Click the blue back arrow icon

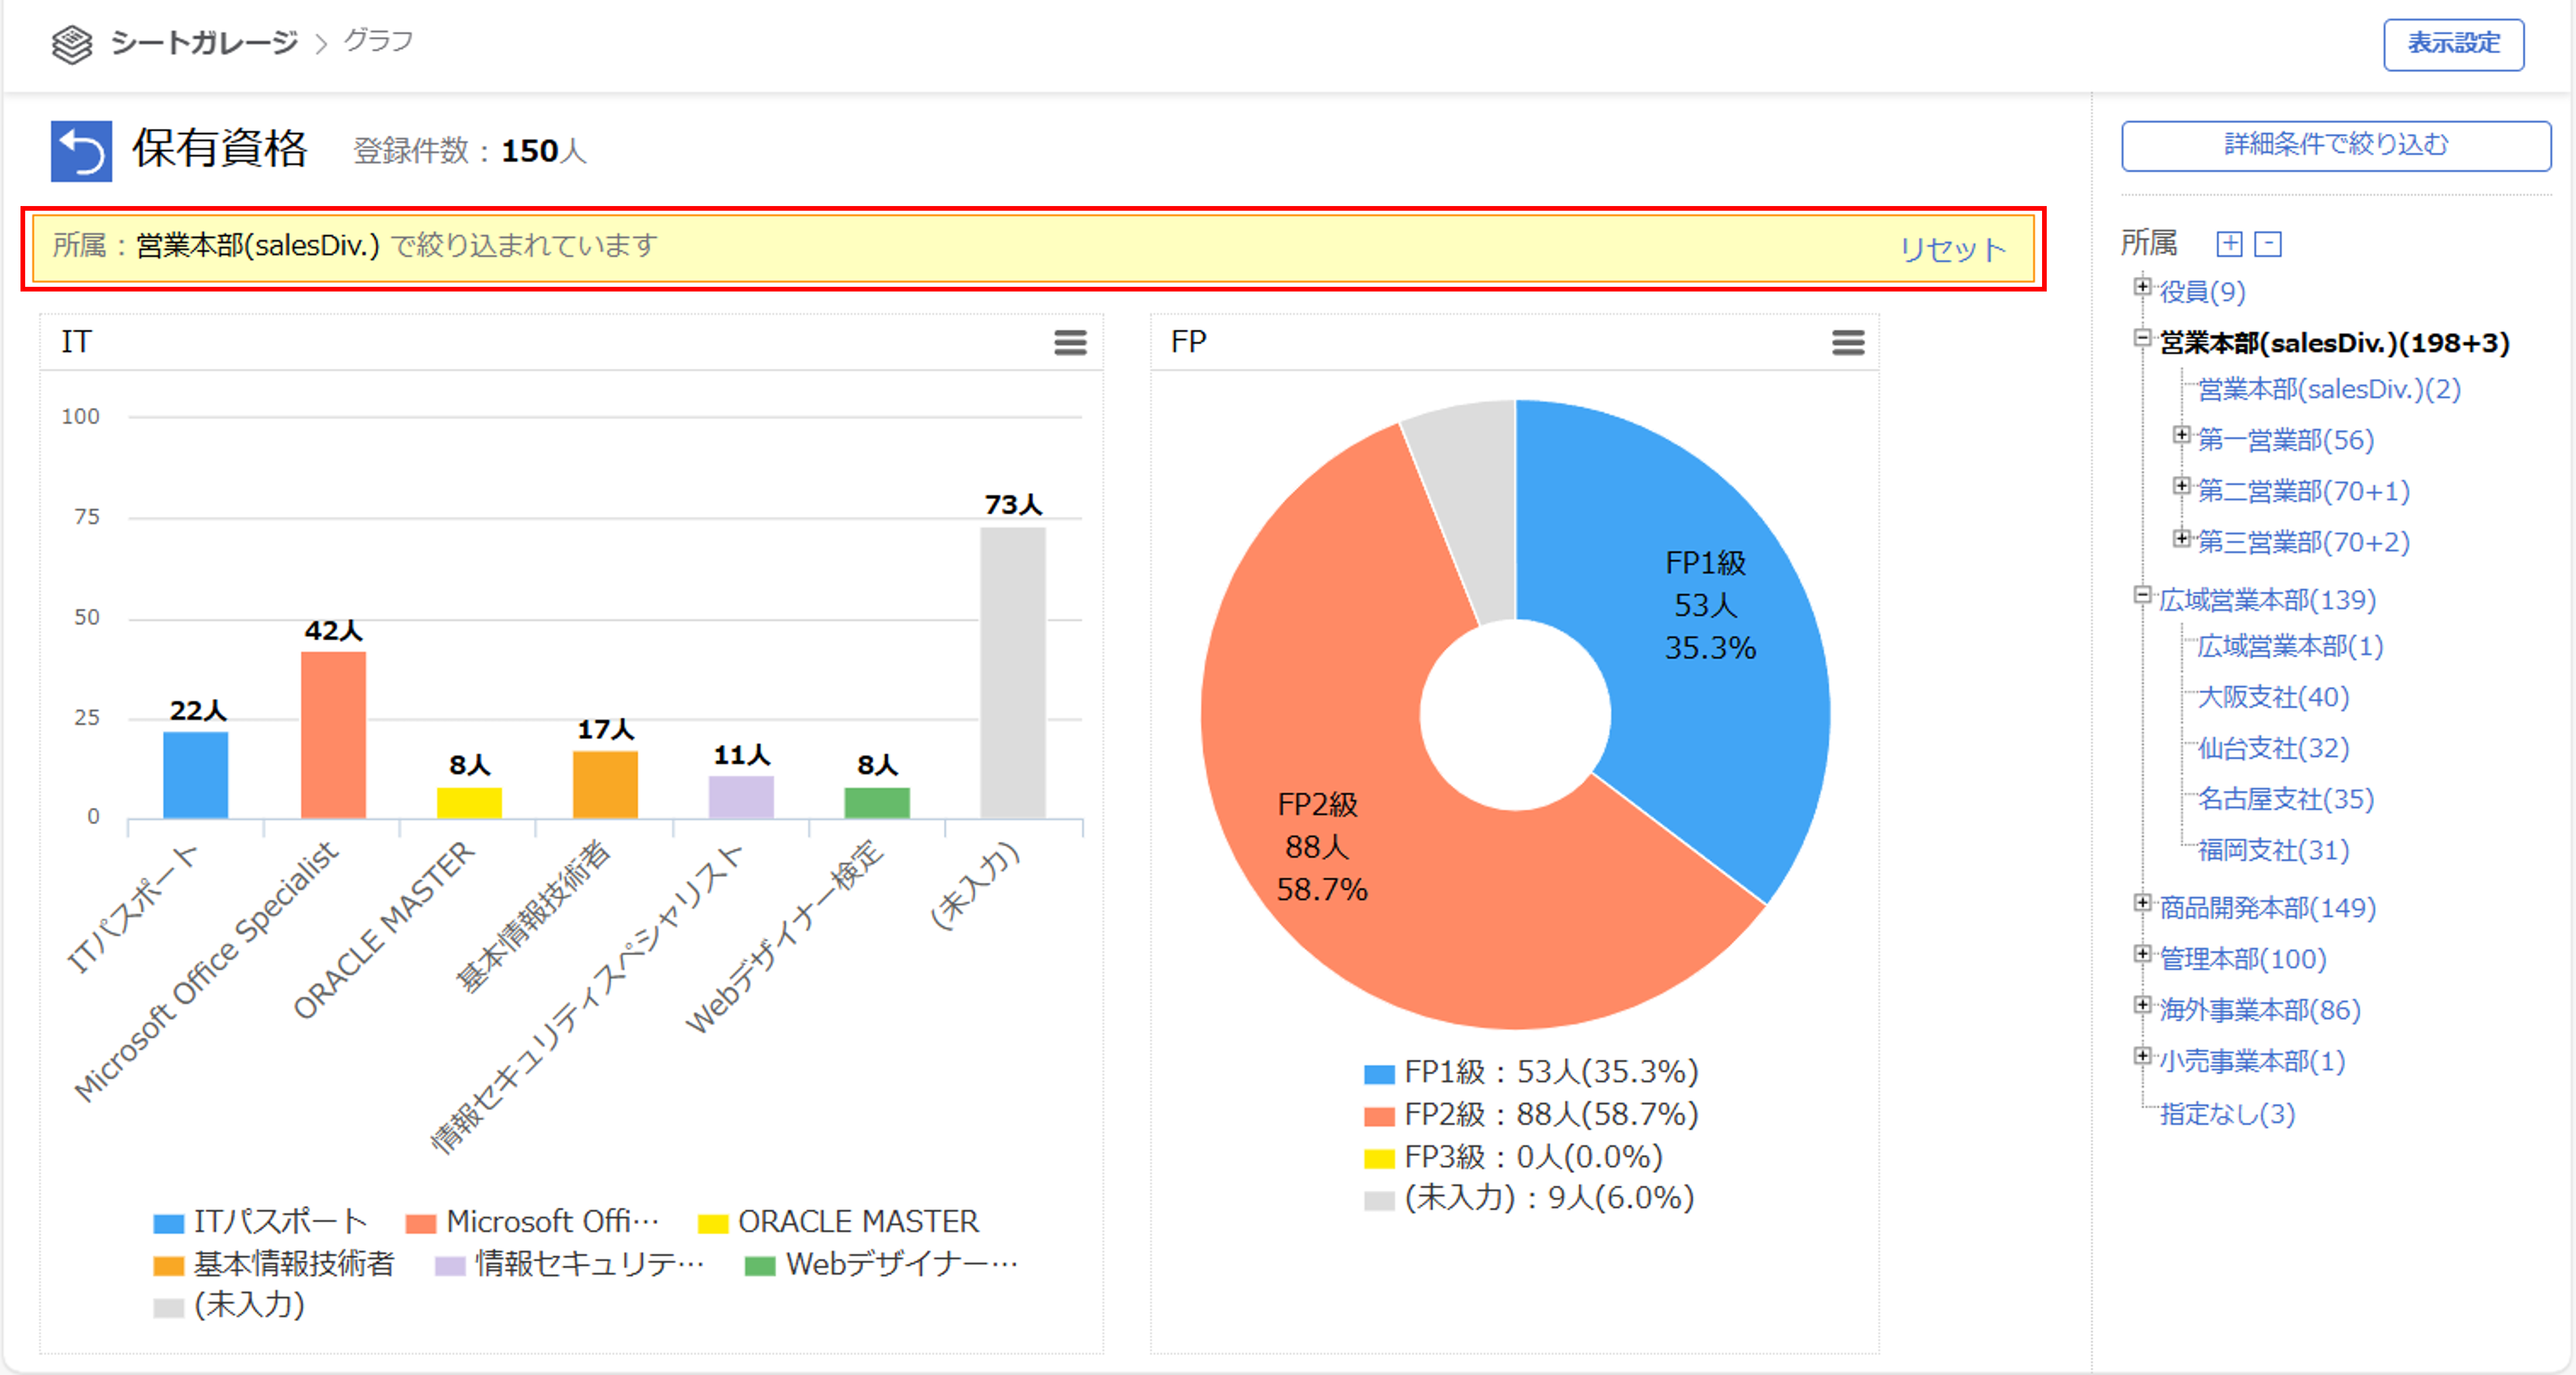[x=81, y=151]
